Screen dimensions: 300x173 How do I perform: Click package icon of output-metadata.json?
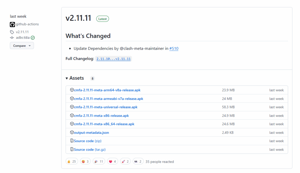click(72, 132)
